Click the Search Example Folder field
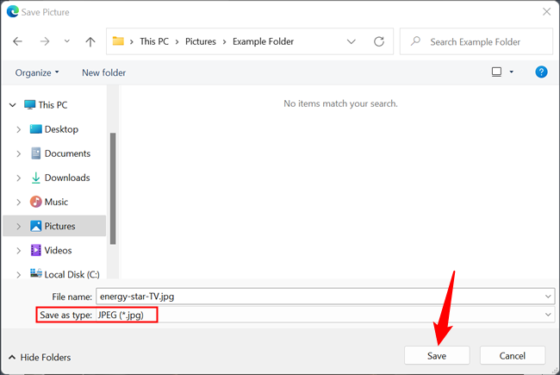Viewport: 560px width, 375px height. 476,41
